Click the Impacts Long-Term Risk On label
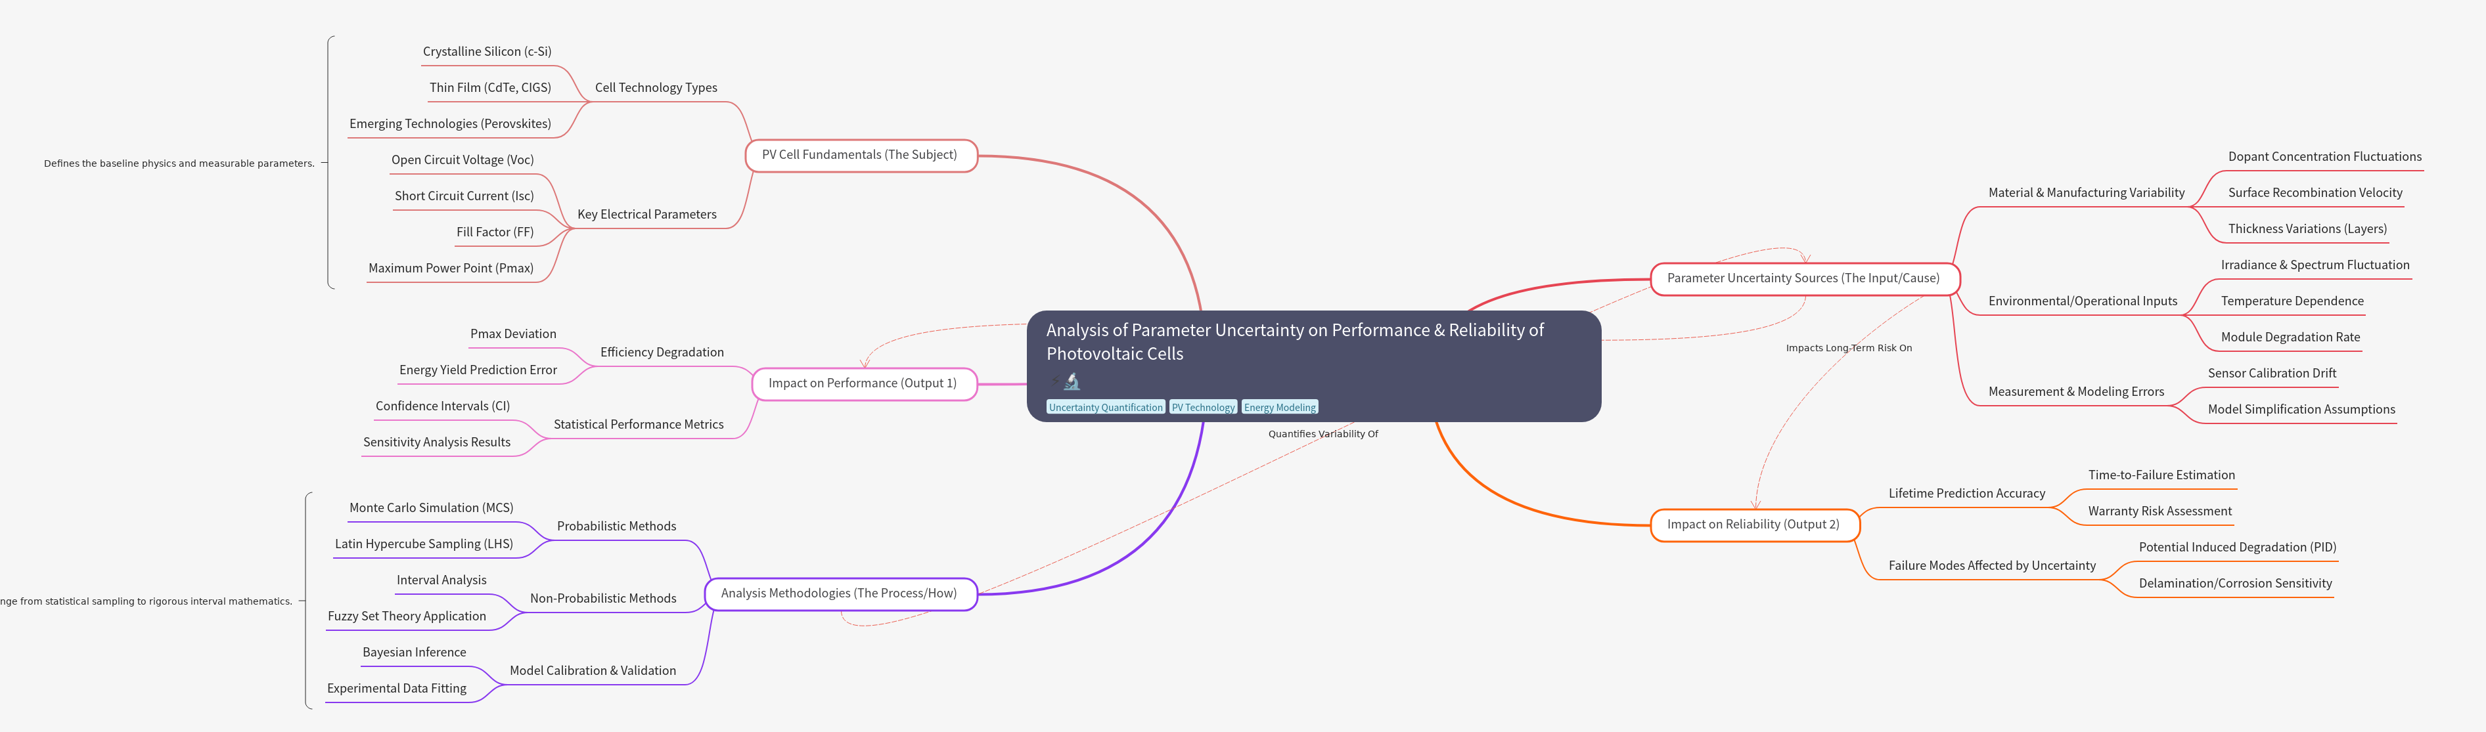The image size is (2486, 732). point(1847,348)
